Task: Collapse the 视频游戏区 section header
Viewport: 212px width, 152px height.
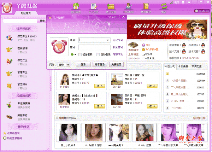Action: 23,96
